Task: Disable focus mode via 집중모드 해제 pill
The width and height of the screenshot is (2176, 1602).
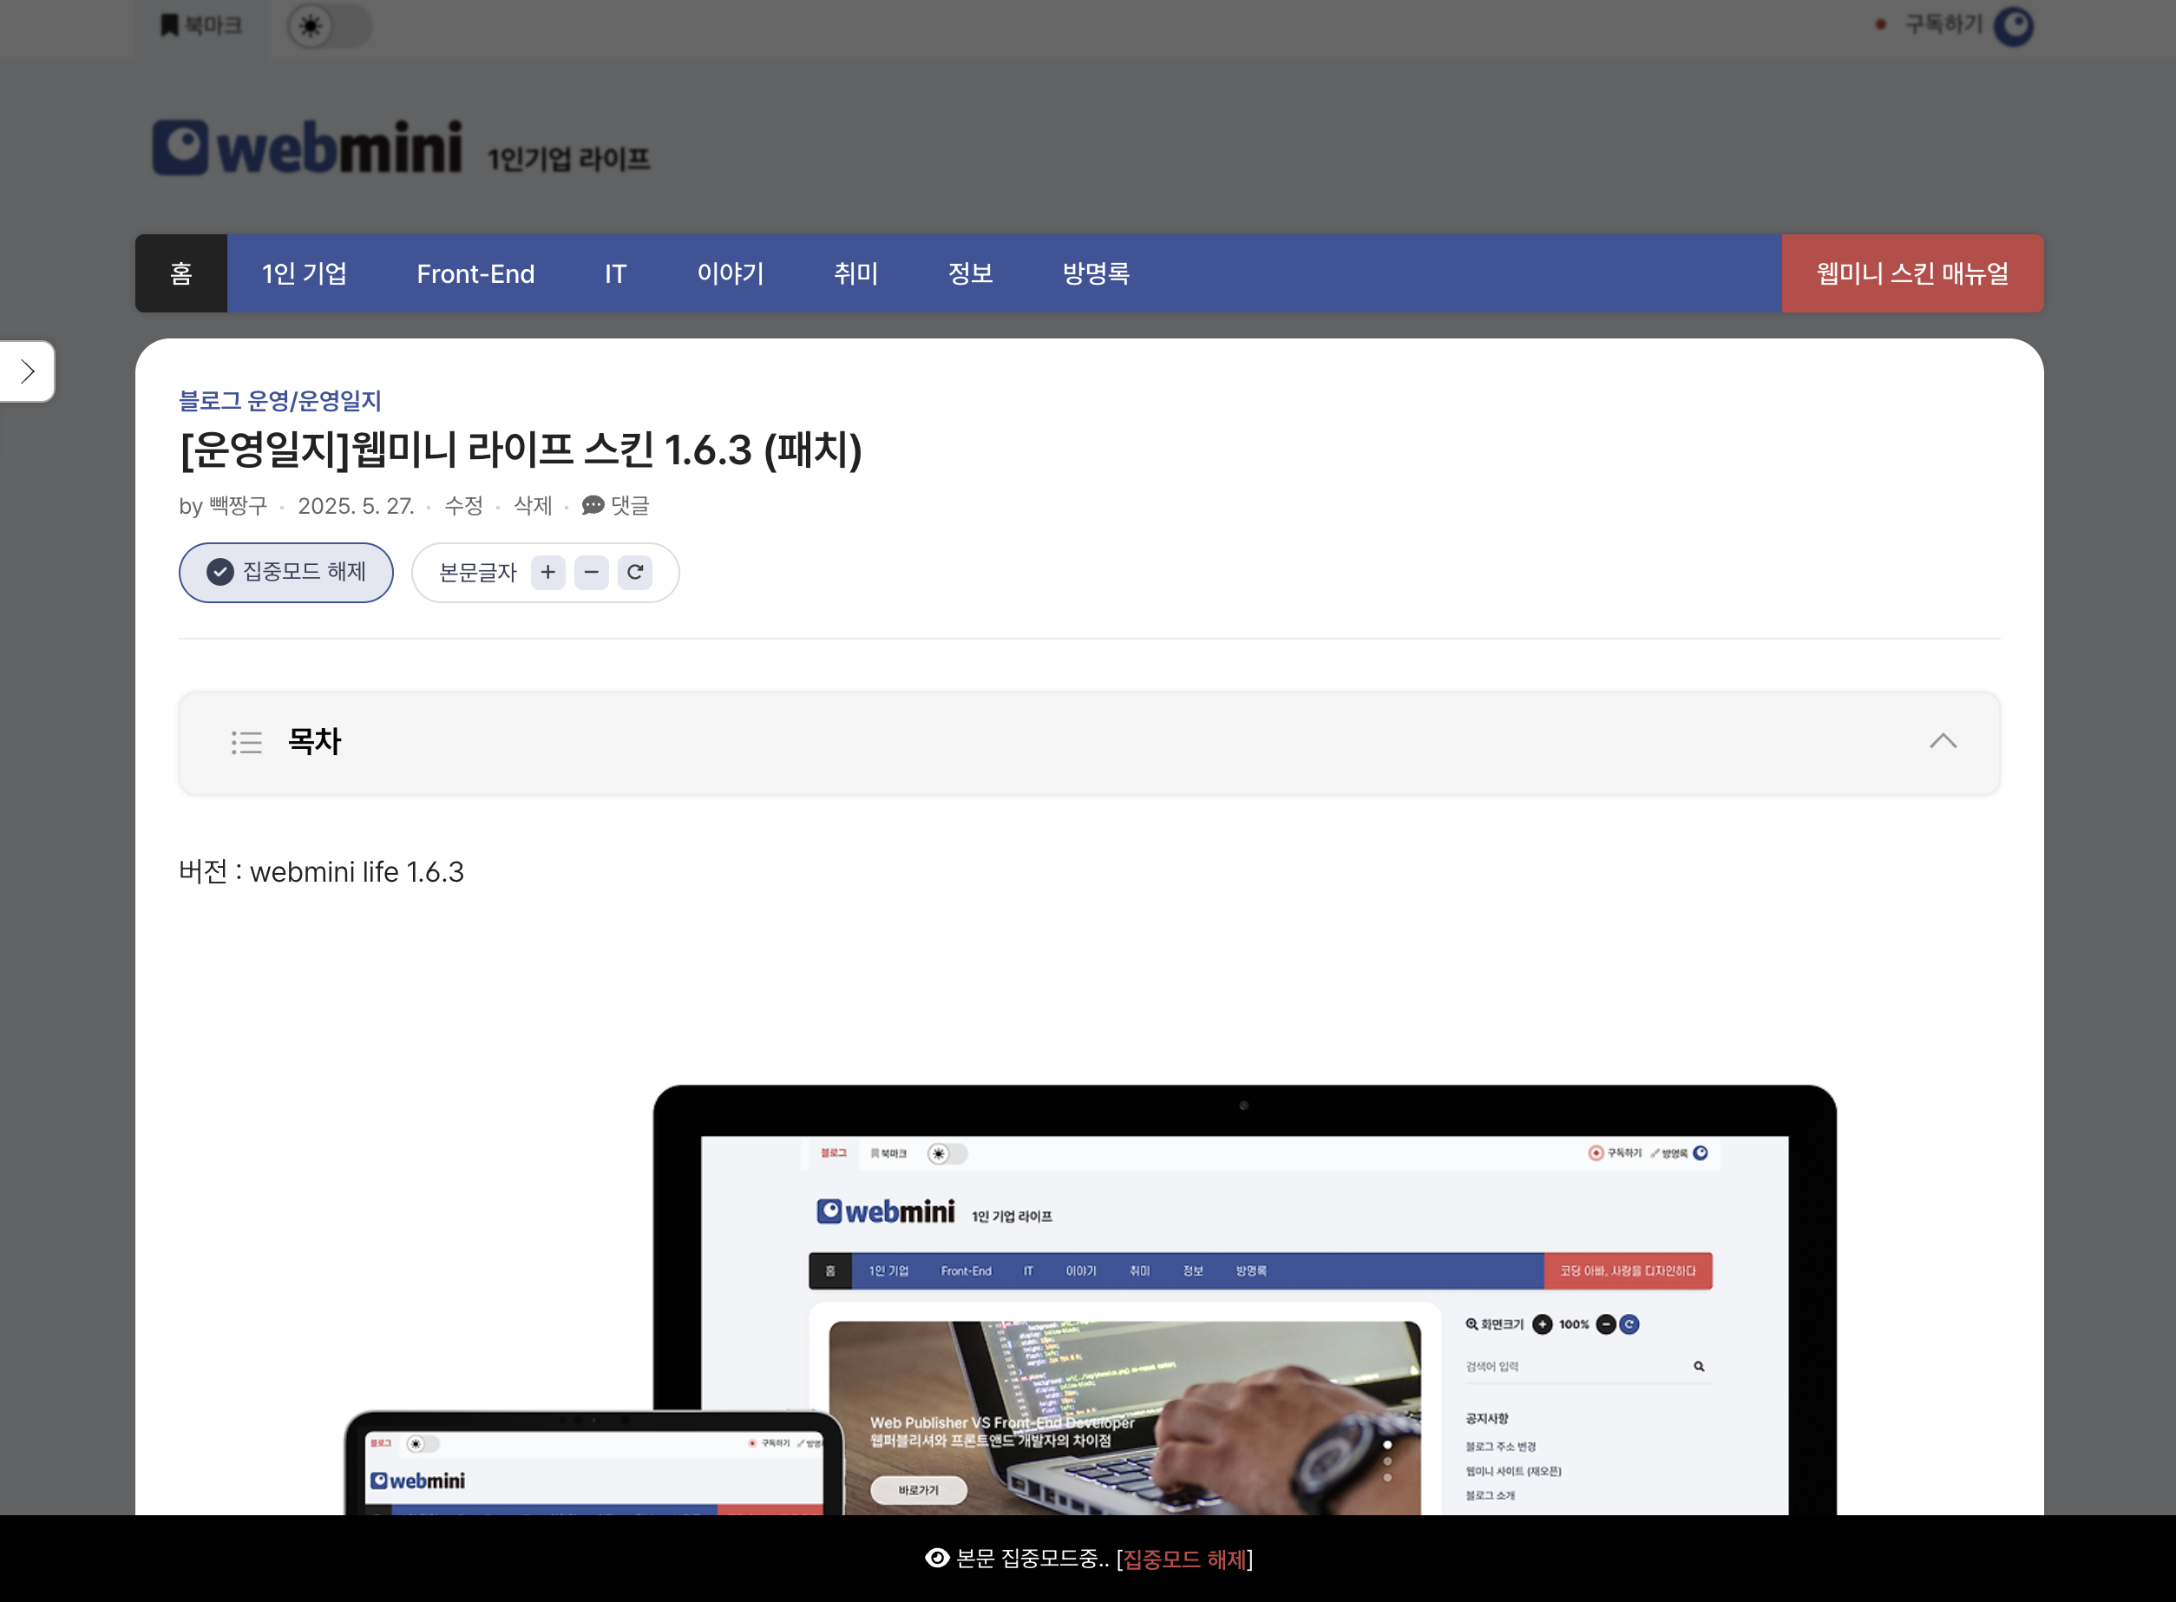Action: coord(286,572)
